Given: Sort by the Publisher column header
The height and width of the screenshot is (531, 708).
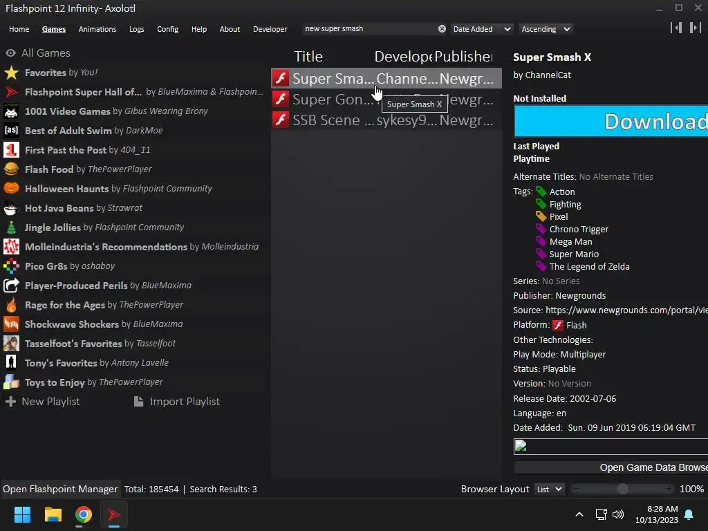Looking at the screenshot, I should [x=463, y=57].
